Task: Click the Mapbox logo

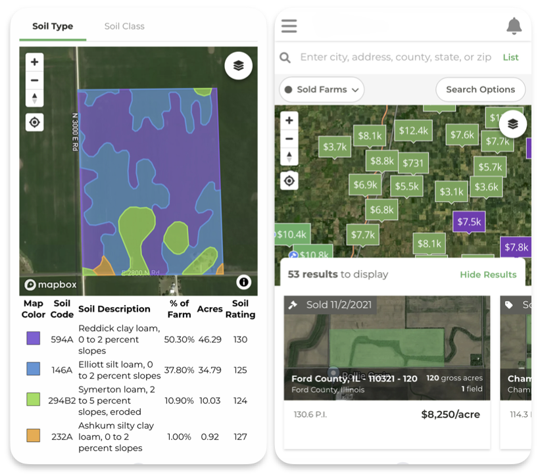Action: pos(50,285)
